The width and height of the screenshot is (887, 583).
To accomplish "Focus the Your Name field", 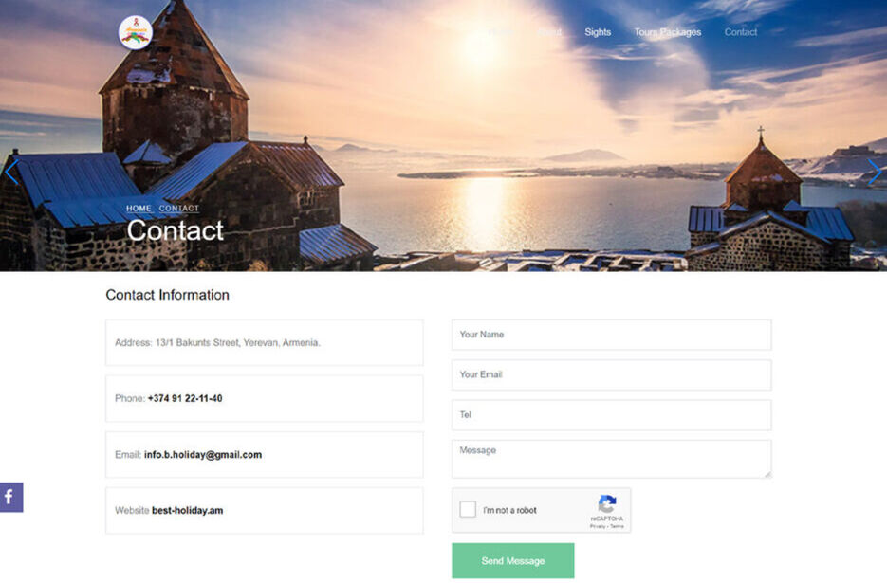I will click(612, 335).
